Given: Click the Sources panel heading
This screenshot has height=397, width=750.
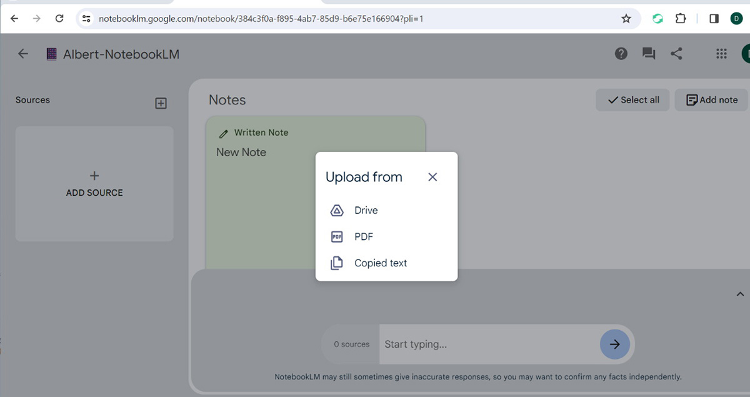Looking at the screenshot, I should [x=32, y=100].
